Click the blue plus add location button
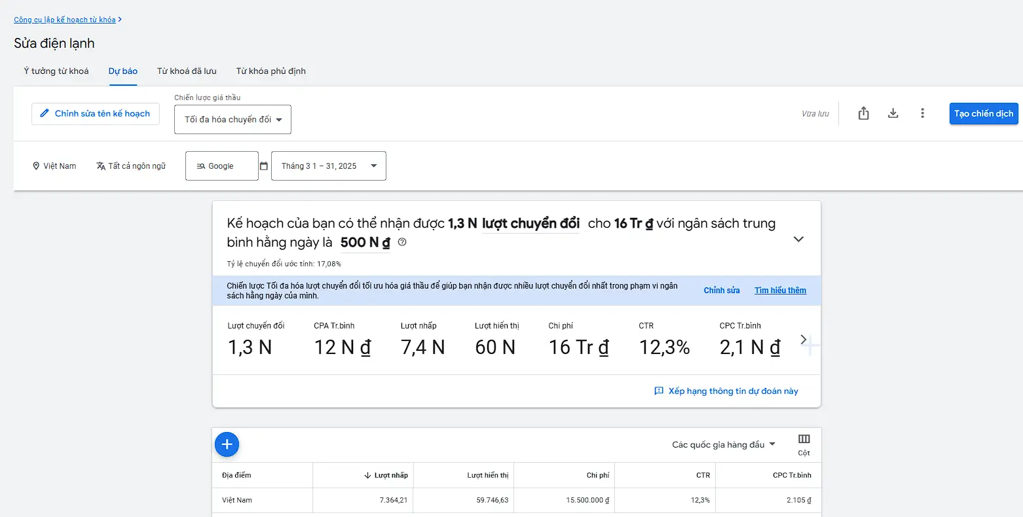This screenshot has width=1023, height=517. [227, 445]
